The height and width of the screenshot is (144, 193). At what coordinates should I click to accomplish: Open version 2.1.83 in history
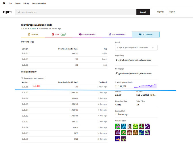[x=25, y=115]
